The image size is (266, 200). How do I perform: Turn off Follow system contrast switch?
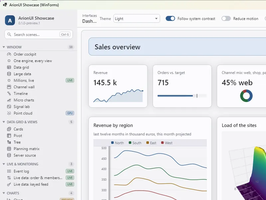click(170, 19)
